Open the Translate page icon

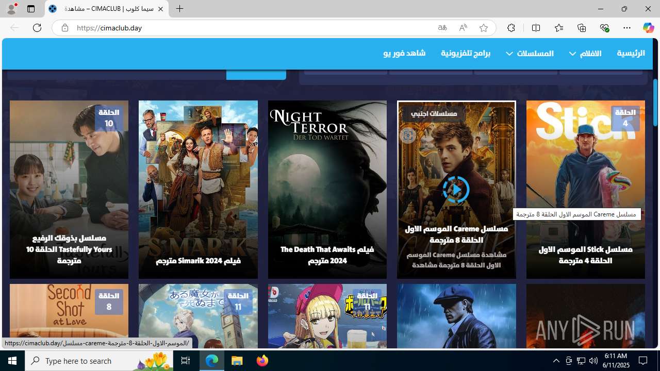coord(442,28)
